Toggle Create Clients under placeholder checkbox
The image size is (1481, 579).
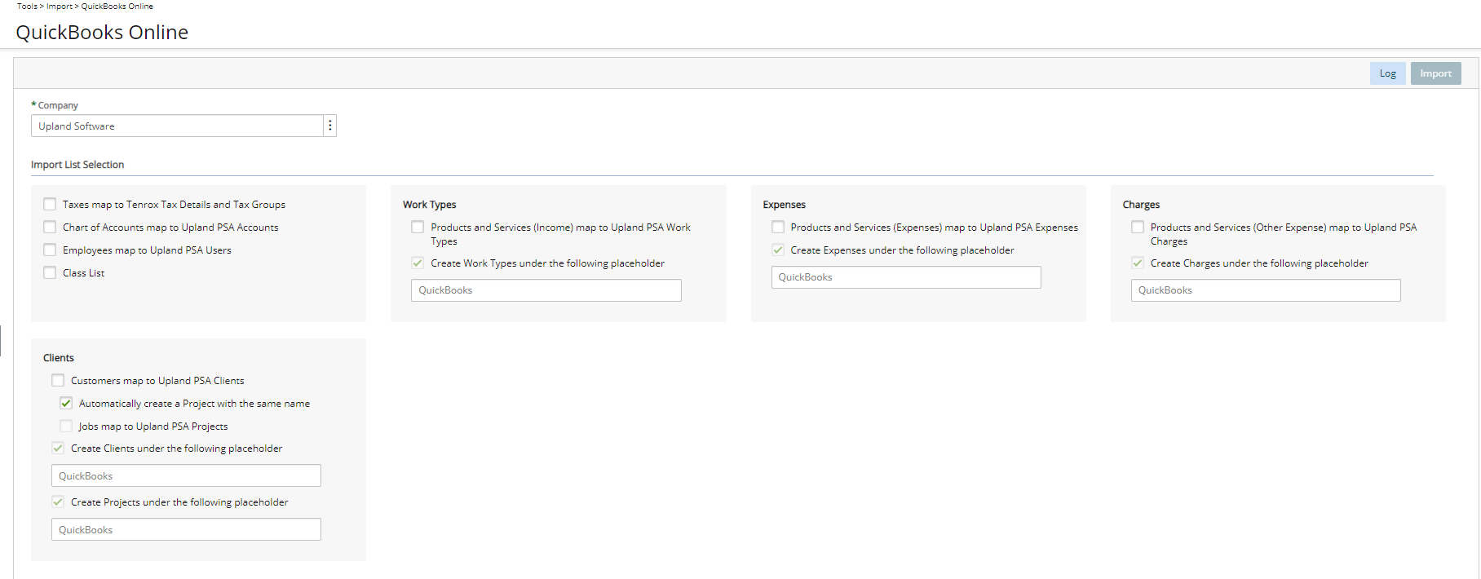click(x=58, y=448)
